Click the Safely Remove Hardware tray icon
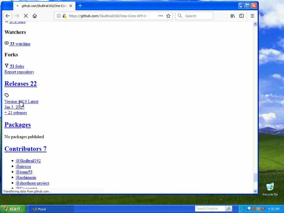Viewport: 284px width, 213px height. (243, 209)
